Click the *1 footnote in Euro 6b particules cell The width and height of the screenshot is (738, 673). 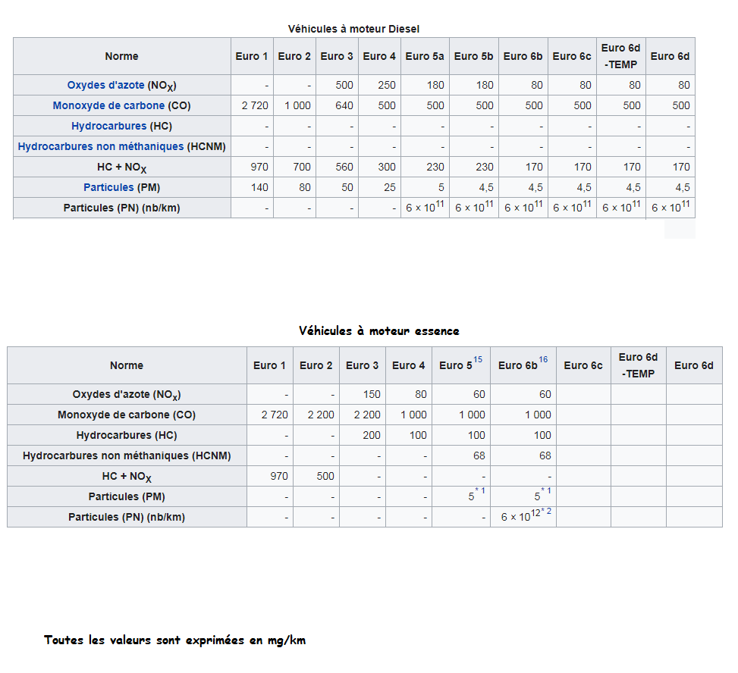click(545, 492)
